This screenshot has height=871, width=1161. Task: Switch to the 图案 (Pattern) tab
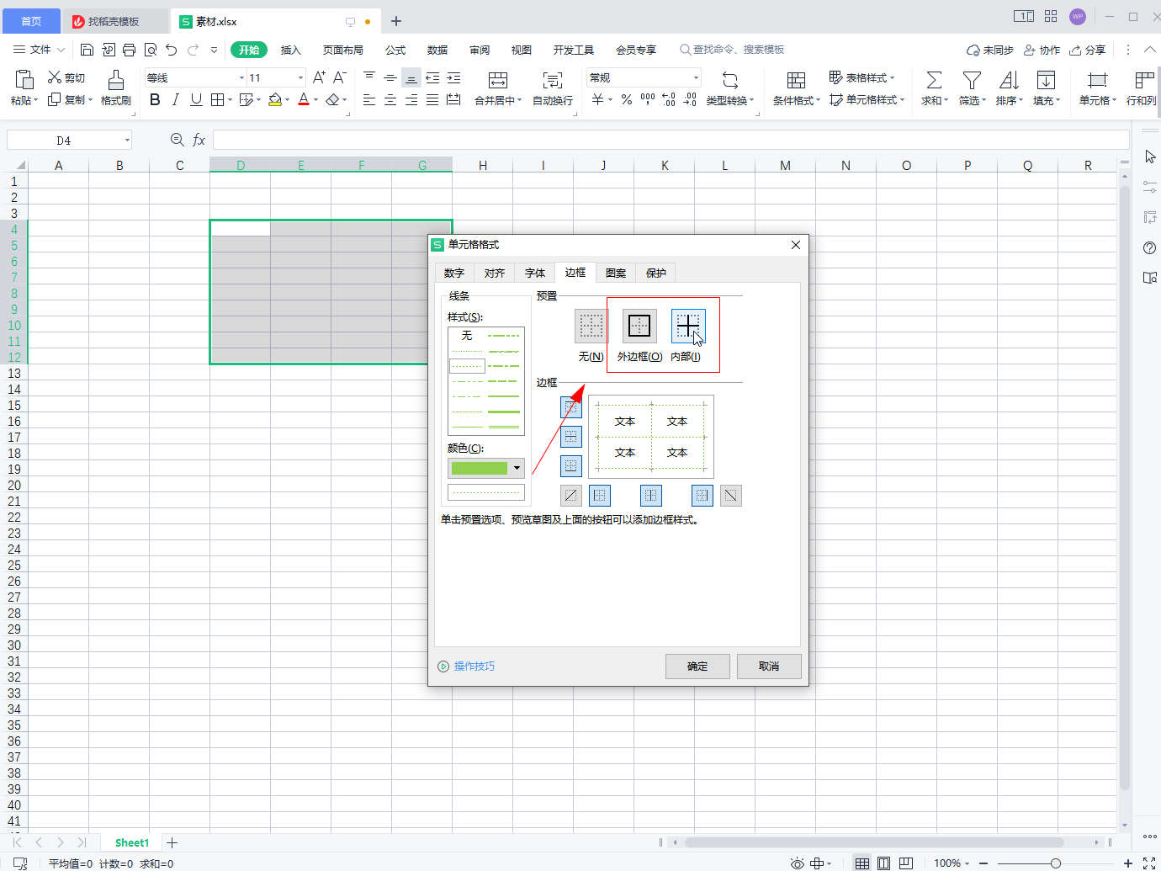pos(616,273)
